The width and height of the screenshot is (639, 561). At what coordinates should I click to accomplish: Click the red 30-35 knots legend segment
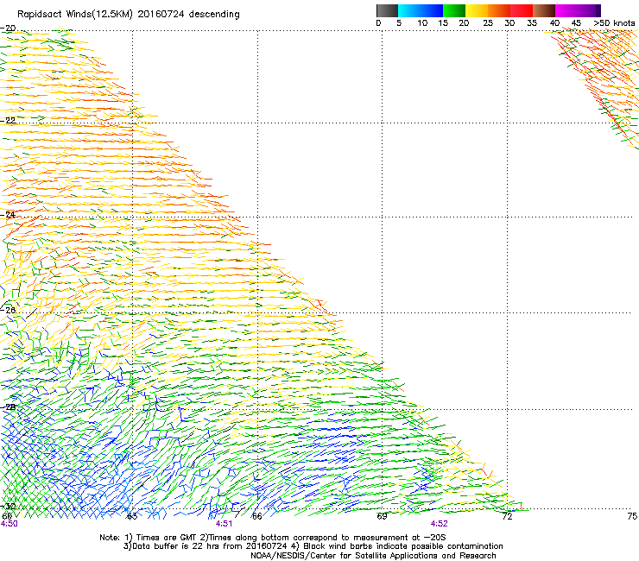(x=522, y=10)
